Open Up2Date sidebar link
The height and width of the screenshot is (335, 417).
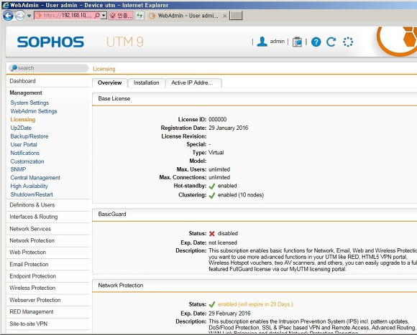(x=21, y=128)
